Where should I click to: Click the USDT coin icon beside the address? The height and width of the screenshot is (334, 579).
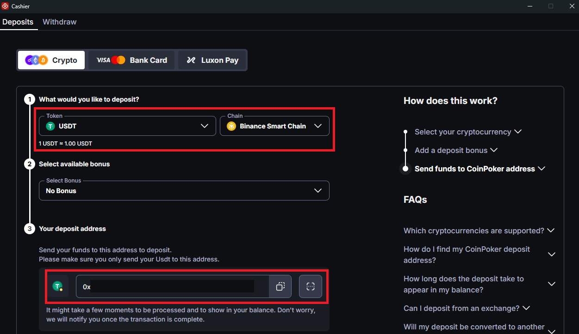click(57, 286)
